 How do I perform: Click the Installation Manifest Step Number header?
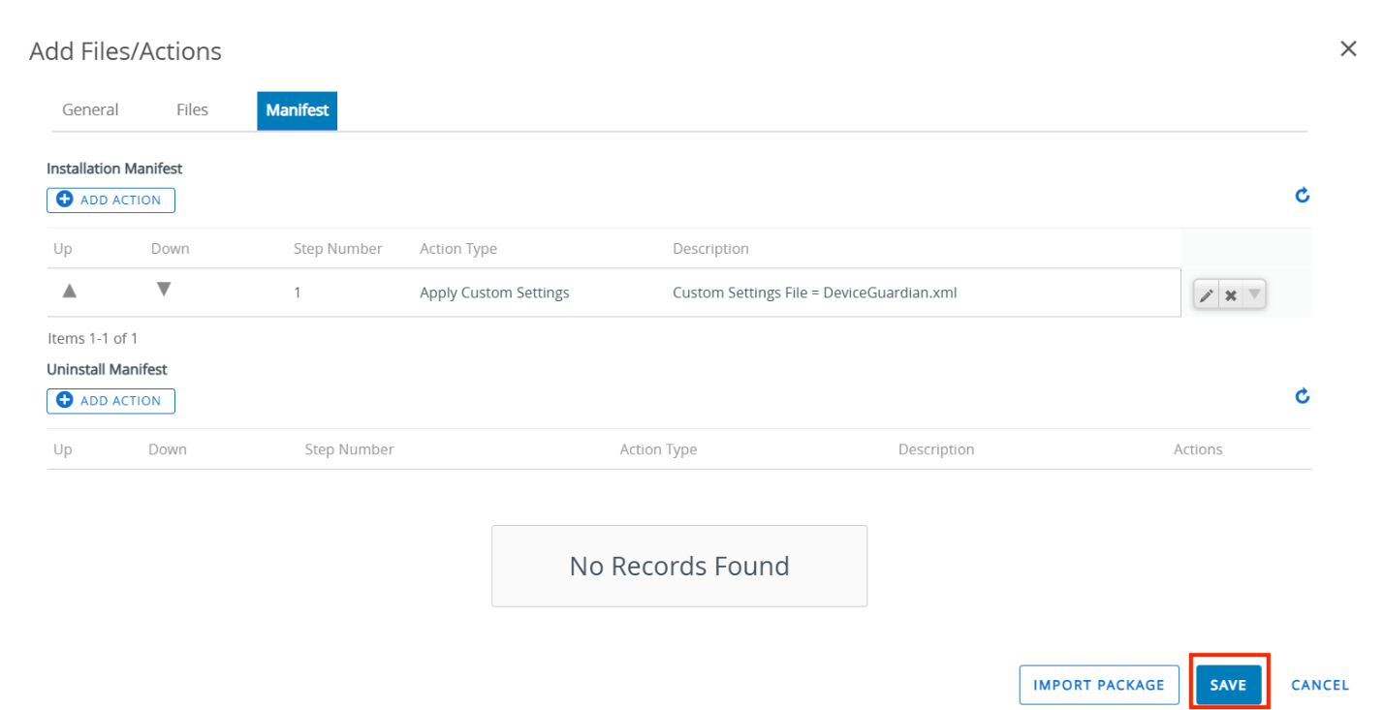pyautogui.click(x=337, y=249)
